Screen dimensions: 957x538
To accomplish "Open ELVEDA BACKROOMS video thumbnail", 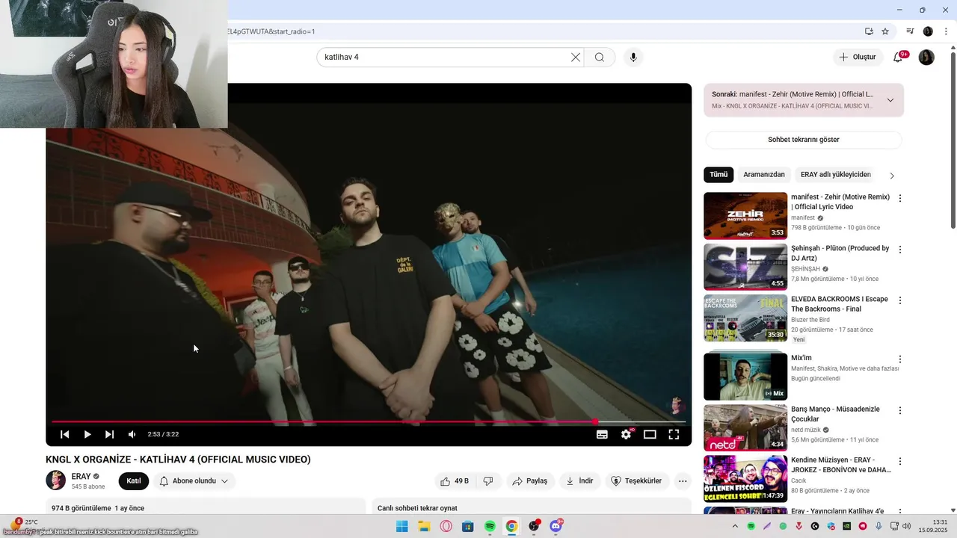I will point(745,318).
